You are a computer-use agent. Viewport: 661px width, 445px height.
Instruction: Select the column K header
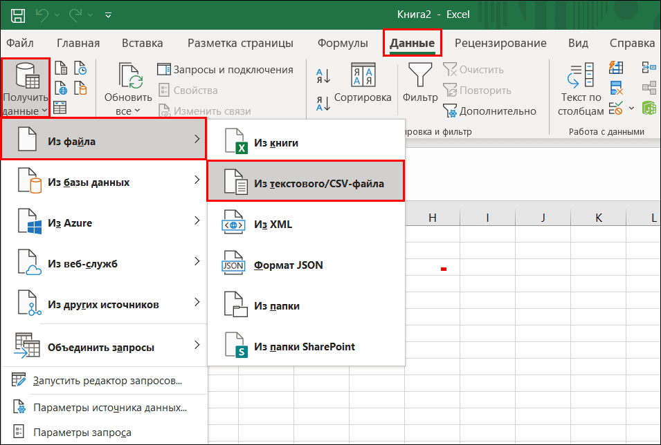pyautogui.click(x=598, y=218)
